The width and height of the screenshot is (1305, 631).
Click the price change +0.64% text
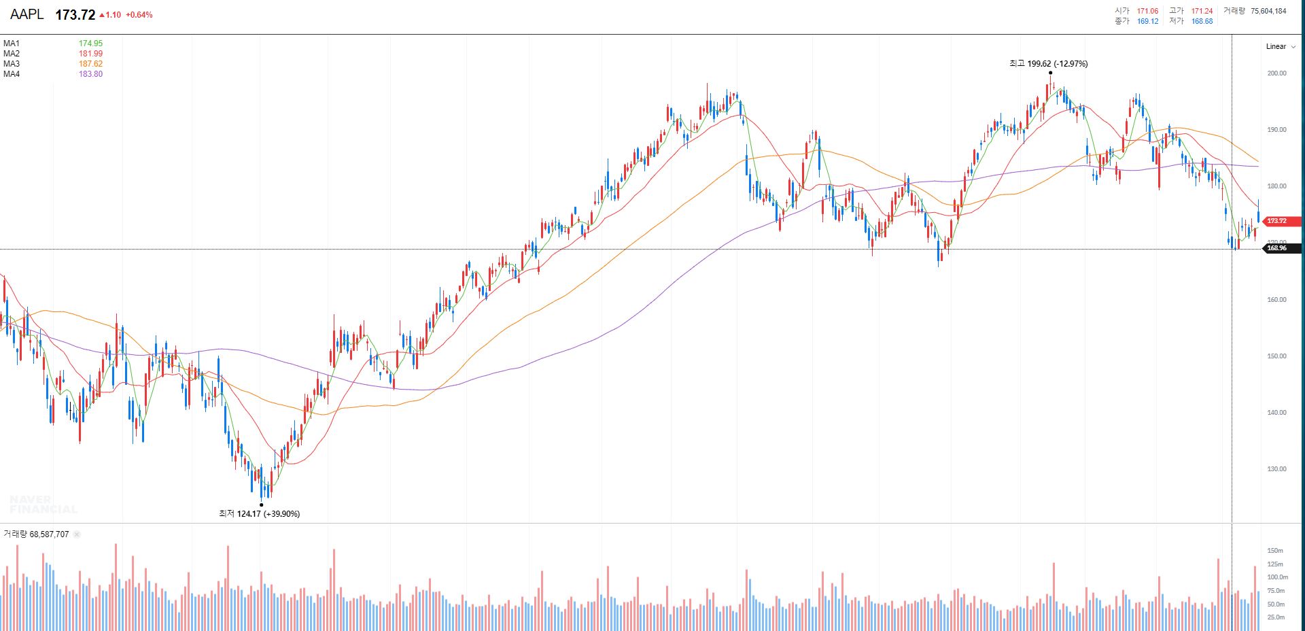tap(139, 15)
